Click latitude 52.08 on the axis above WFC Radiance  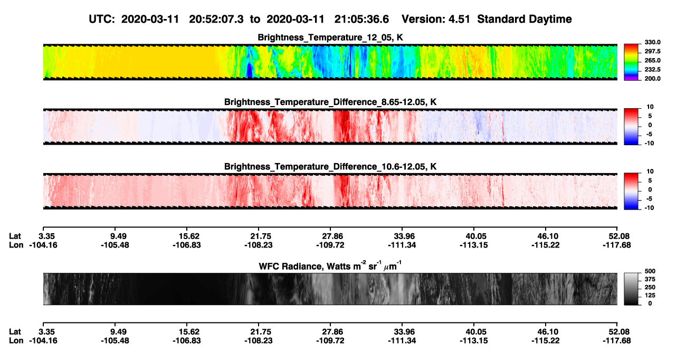point(618,236)
